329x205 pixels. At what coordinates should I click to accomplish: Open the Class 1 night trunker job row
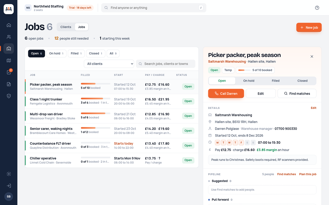(112, 101)
